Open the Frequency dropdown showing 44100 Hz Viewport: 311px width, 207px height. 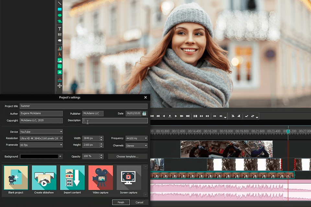136,138
